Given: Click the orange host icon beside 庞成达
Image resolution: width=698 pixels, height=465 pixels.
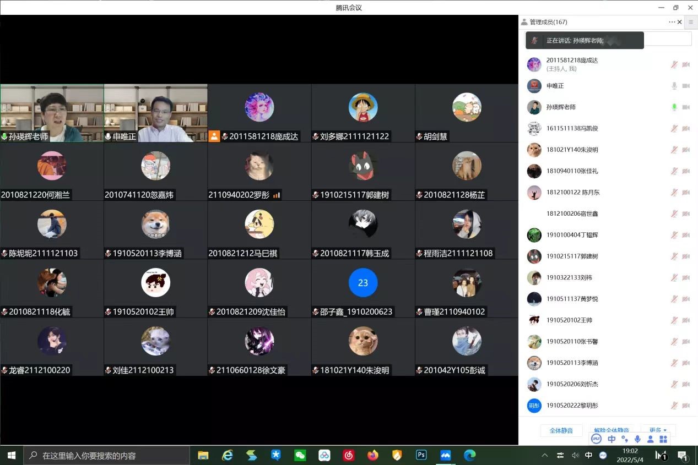Looking at the screenshot, I should [214, 136].
